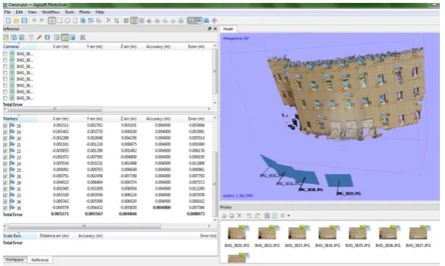Viewport: 445px width, 266px height.
Task: Open the Workflow menu
Action: (x=51, y=12)
